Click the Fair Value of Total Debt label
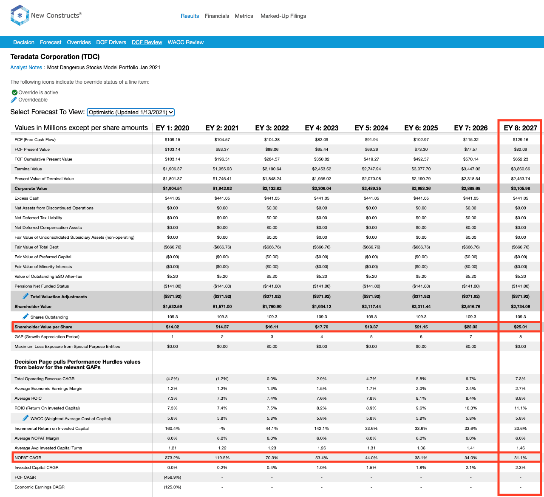This screenshot has width=544, height=497. click(x=37, y=247)
